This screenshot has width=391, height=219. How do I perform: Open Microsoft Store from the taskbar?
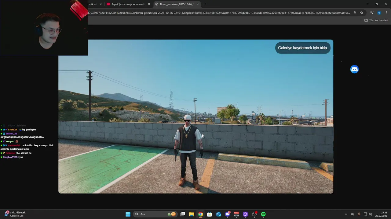209,214
